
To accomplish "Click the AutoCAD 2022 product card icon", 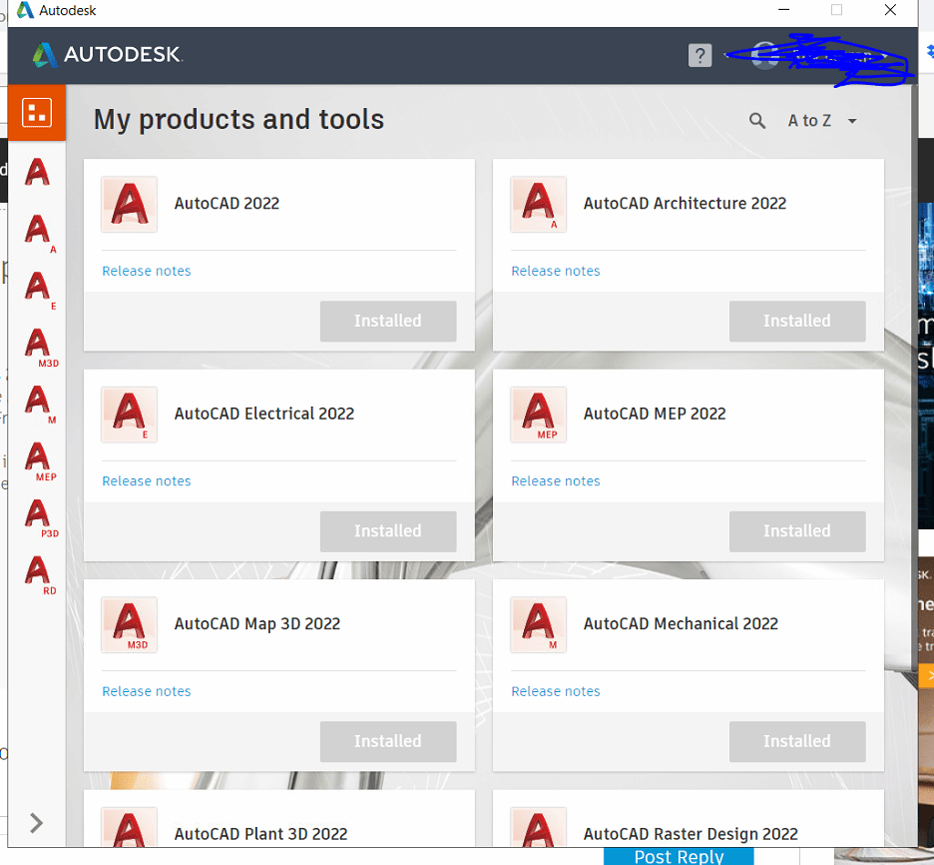I will [130, 204].
